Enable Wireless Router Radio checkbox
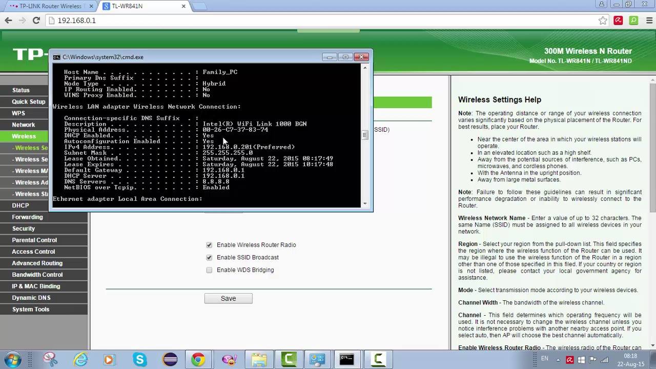The height and width of the screenshot is (369, 656). [209, 245]
